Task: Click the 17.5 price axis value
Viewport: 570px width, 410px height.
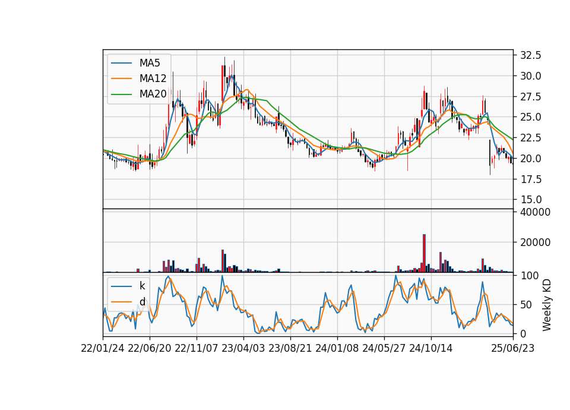Action: click(531, 179)
